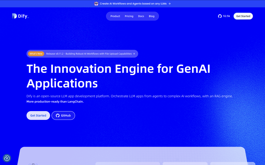Click the Dify logo in the top left
Viewport: 265px width, 165px height.
[x=20, y=16]
